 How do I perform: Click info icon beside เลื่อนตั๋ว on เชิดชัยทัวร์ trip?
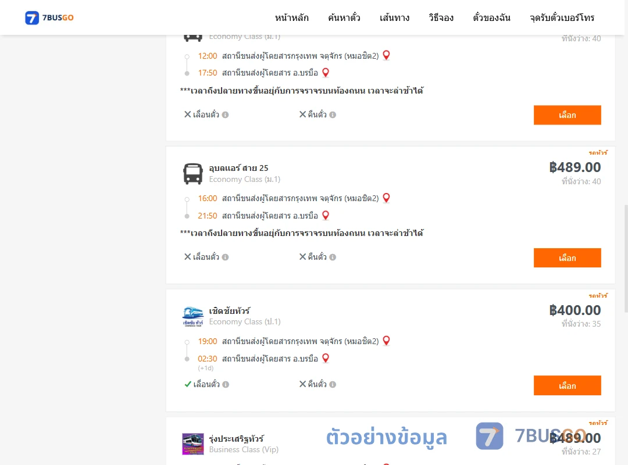tap(226, 384)
